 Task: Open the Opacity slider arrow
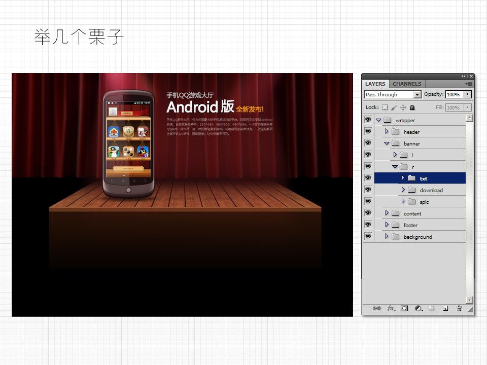click(468, 94)
